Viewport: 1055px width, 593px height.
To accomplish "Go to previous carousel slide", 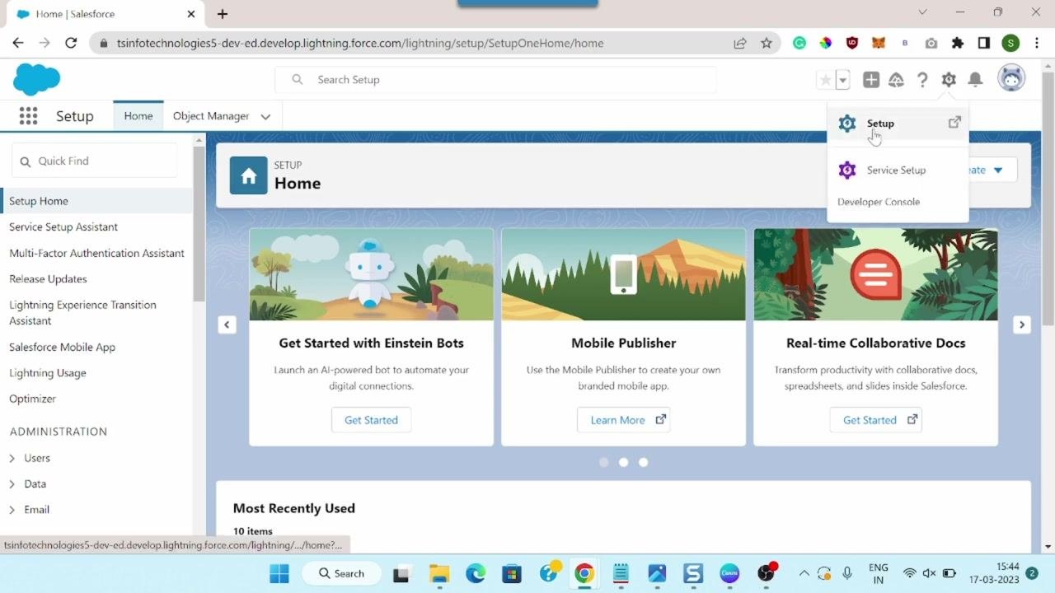I will pos(227,325).
